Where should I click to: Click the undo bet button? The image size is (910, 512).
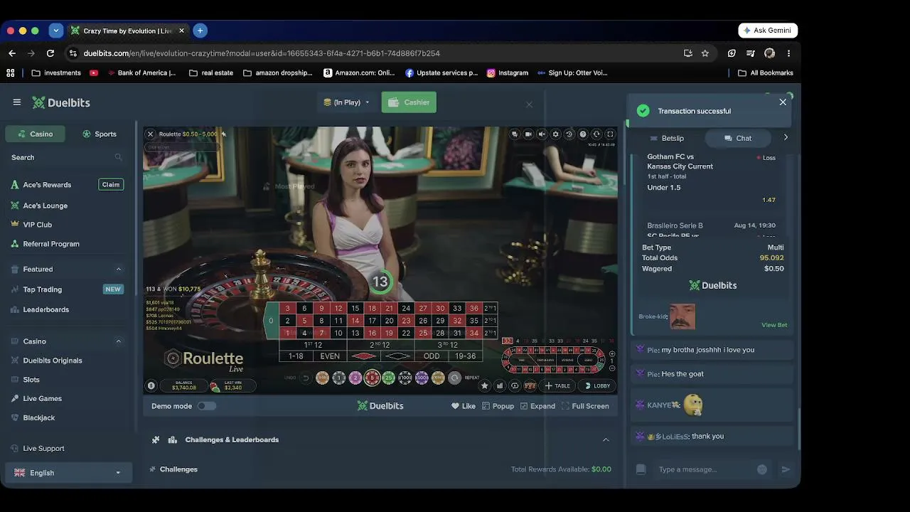pyautogui.click(x=306, y=378)
